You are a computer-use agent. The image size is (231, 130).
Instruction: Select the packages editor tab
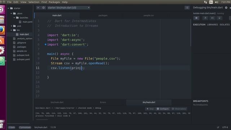pyautogui.click(x=103, y=16)
